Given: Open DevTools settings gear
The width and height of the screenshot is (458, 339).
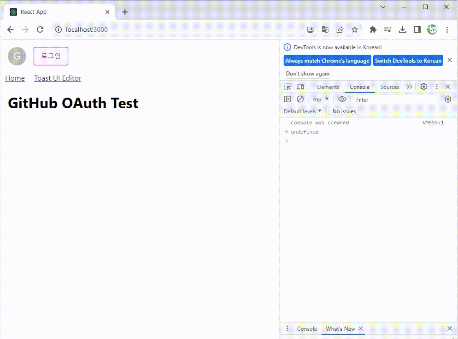Looking at the screenshot, I should [x=424, y=87].
